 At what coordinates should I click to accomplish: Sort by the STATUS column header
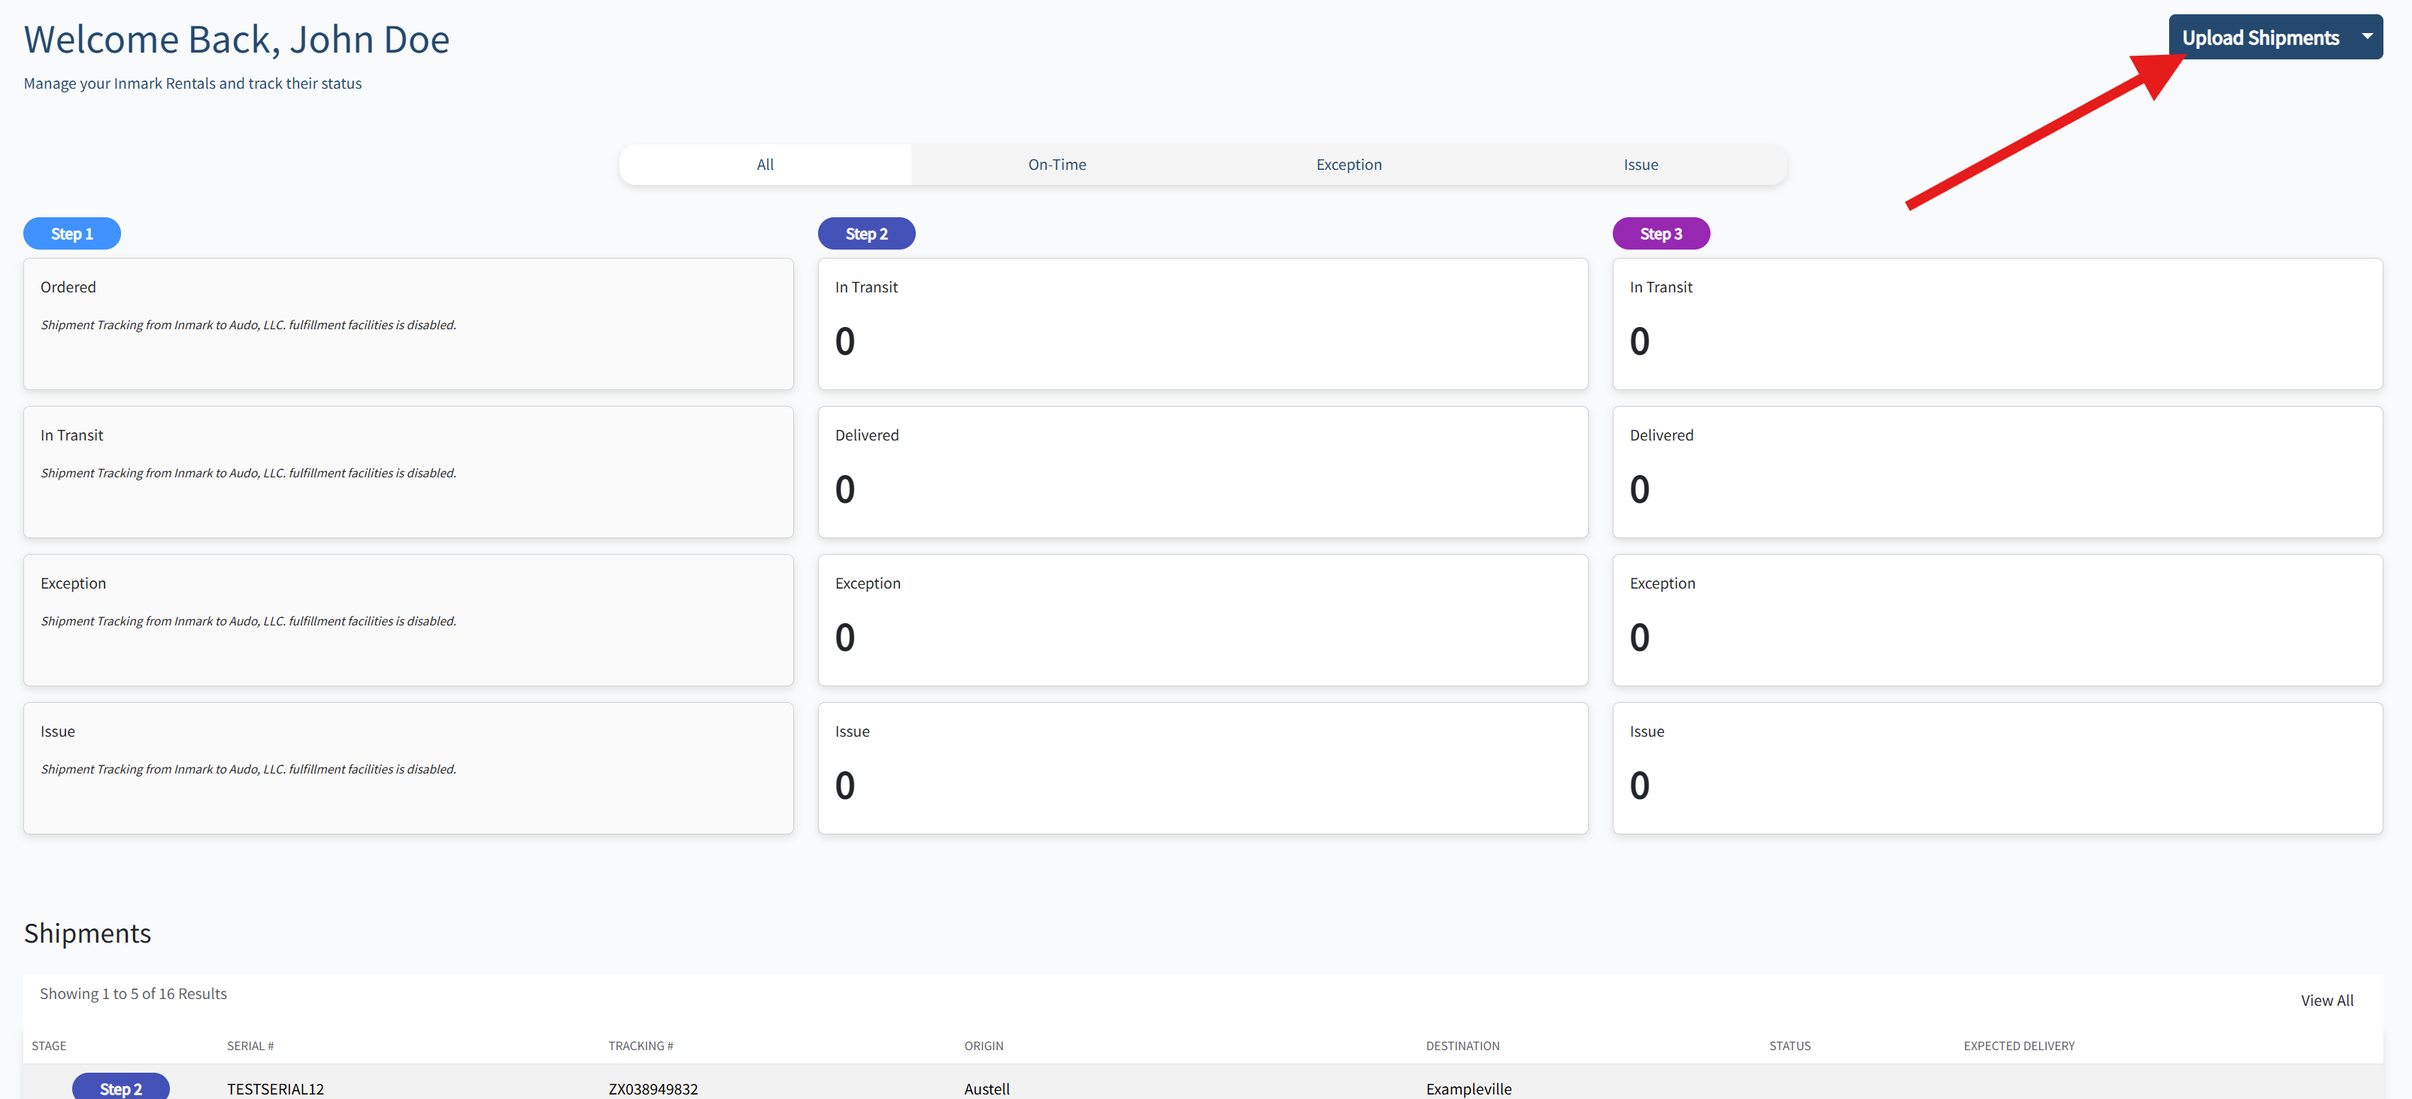[x=1789, y=1046]
